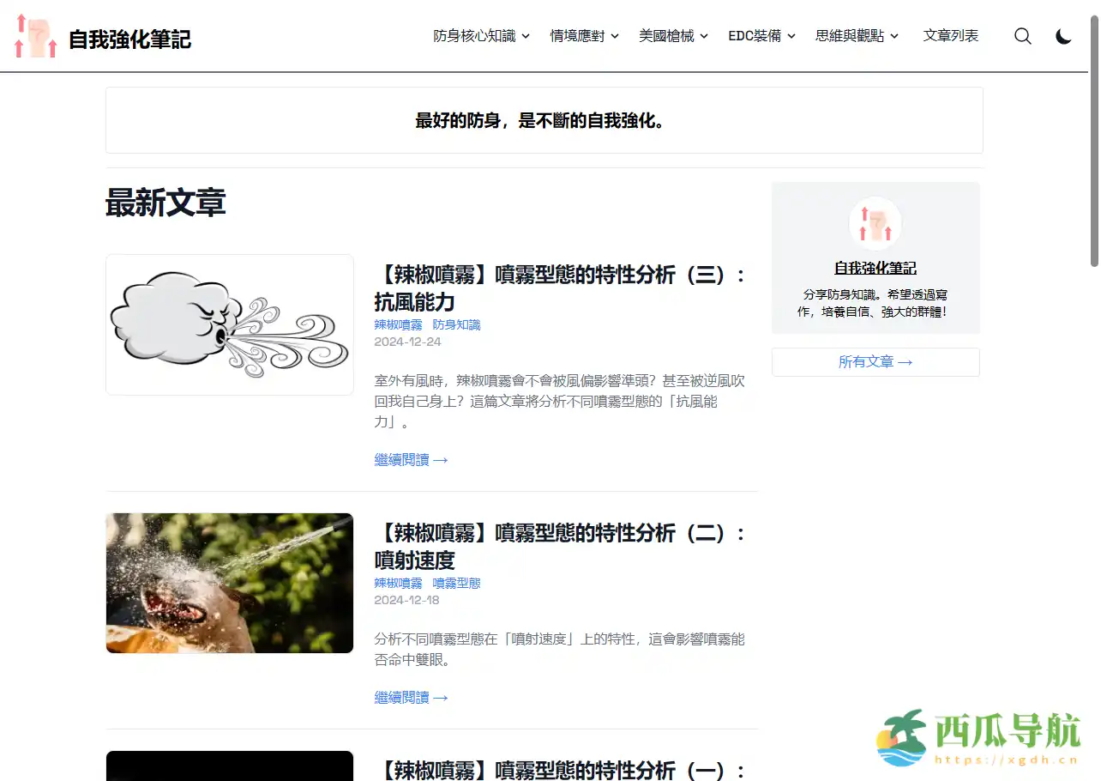Click the 噴霧型態 category tag

(456, 582)
